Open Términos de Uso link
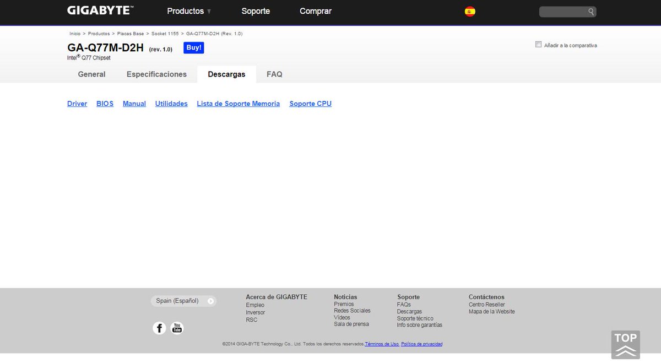 [x=382, y=344]
